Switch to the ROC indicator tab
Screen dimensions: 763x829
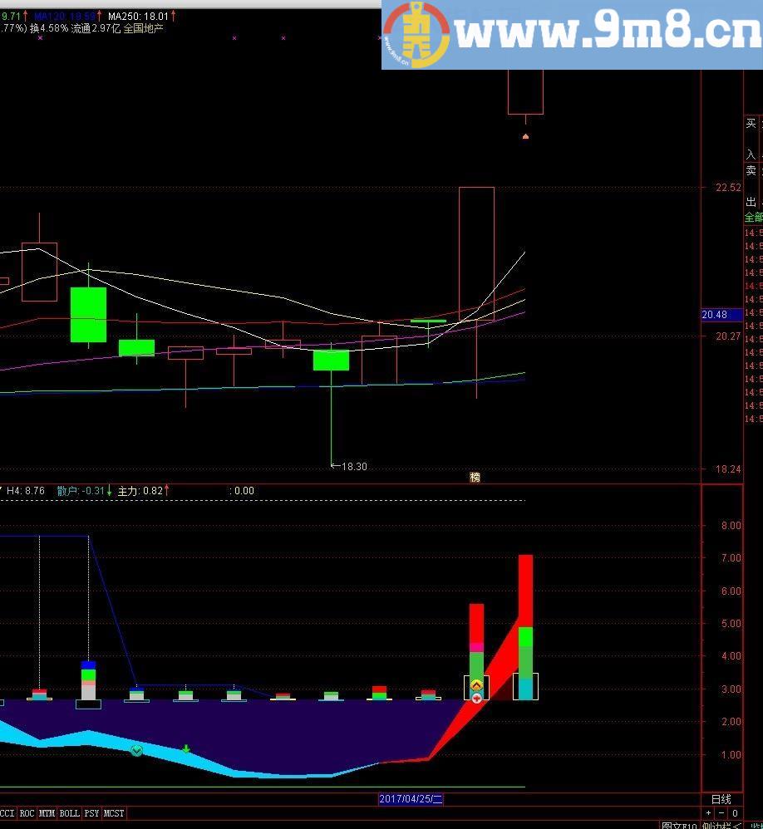27,813
